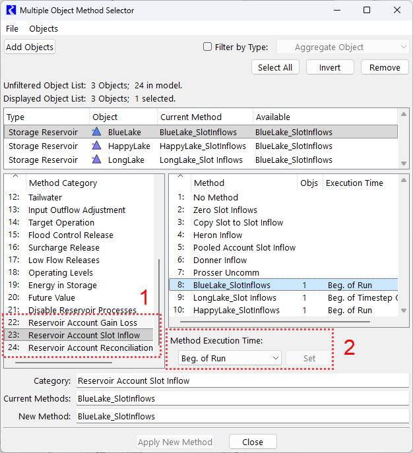Screen dimensions: 413x453
Task: Click the LongLake reservoir triangle icon
Action: [x=96, y=160]
